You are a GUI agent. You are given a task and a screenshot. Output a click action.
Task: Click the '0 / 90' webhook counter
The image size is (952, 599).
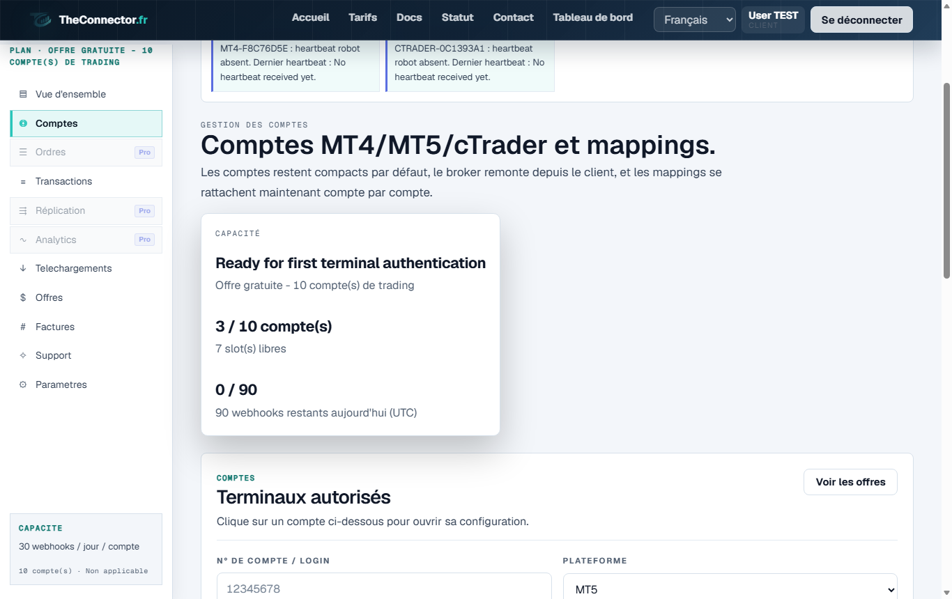236,390
